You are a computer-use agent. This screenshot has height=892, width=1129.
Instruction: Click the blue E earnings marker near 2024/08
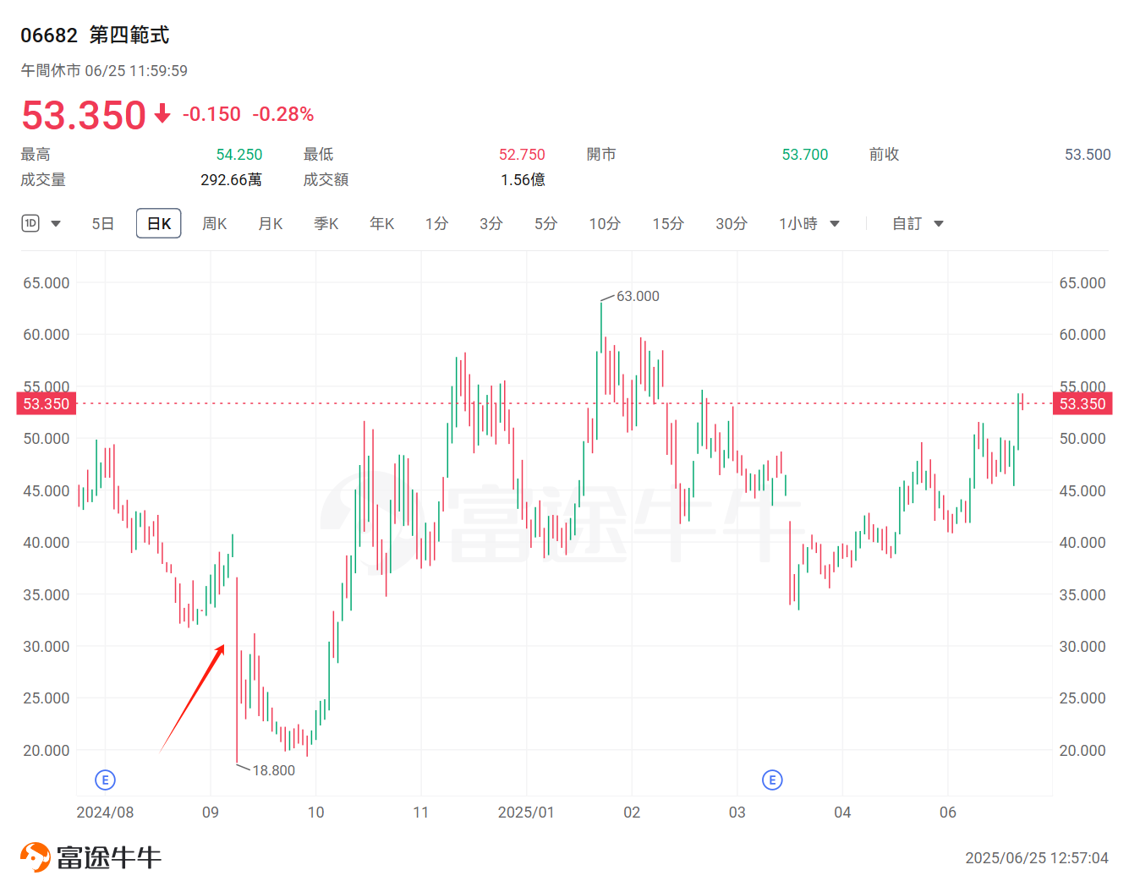click(x=105, y=780)
